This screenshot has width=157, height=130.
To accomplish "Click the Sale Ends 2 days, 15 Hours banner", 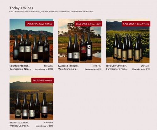I will pos(39,24).
